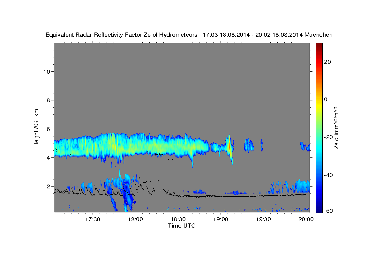Click the '-60' colorbar tick label
Screen dimensions: 383x255
pos(328,211)
